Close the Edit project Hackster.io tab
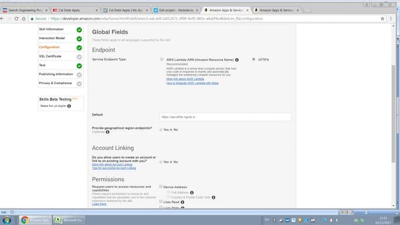 pos(197,11)
